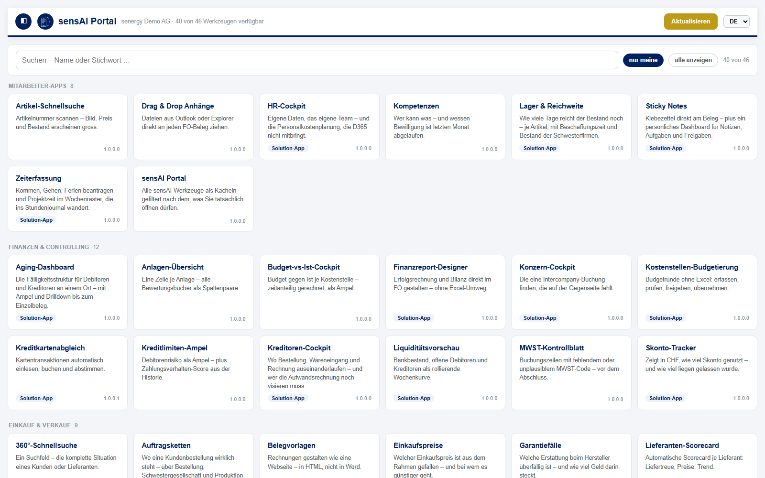Click the "1.0.0.1" version on Kreditkartenabgleich card
Screen dimensions: 765x478
coord(112,398)
